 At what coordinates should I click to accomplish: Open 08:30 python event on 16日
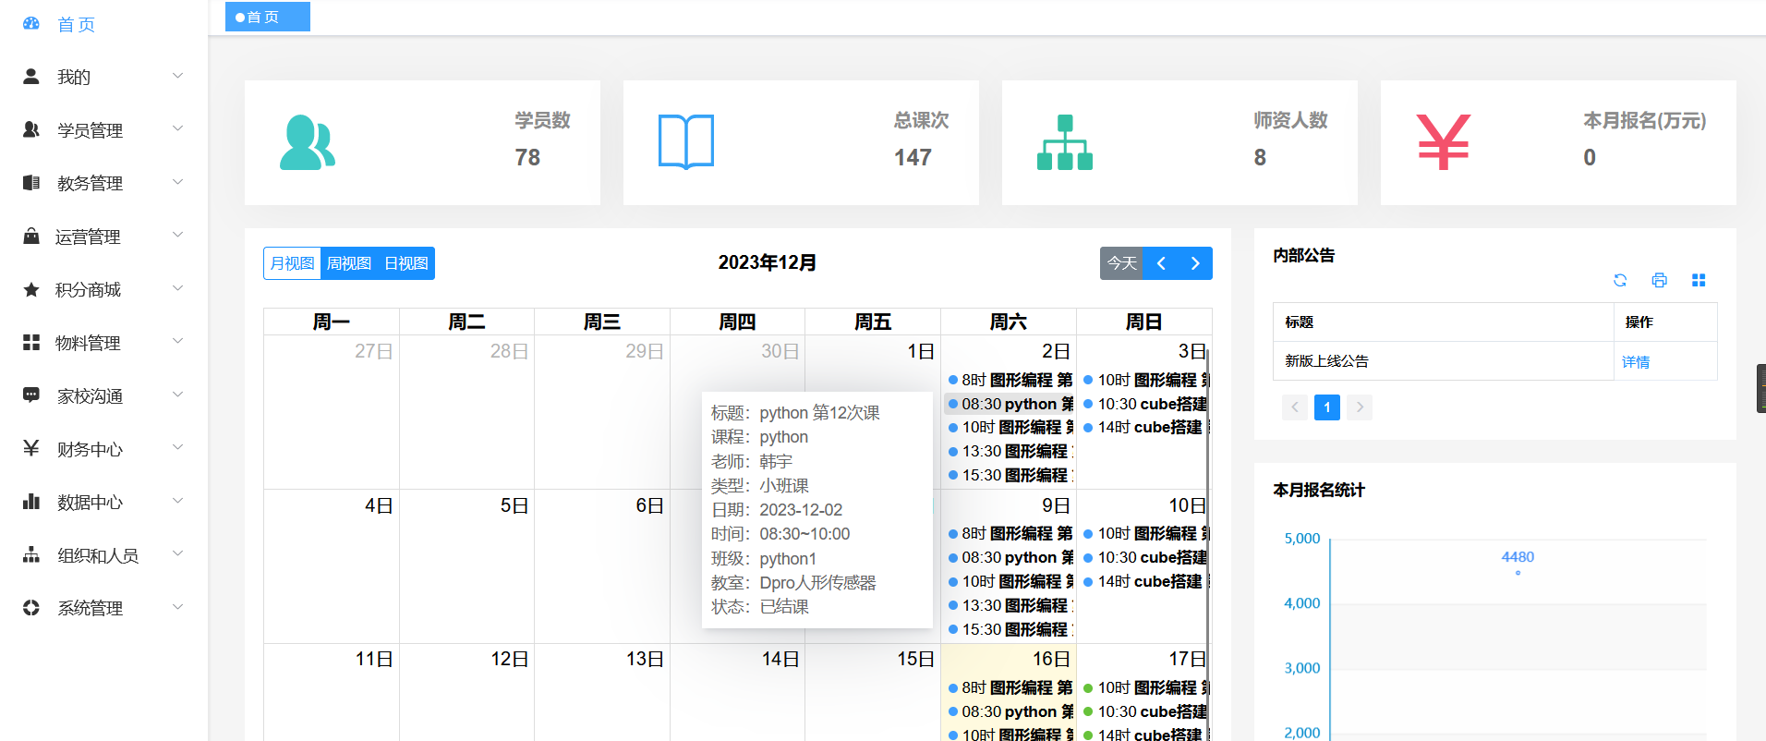tap(1010, 711)
